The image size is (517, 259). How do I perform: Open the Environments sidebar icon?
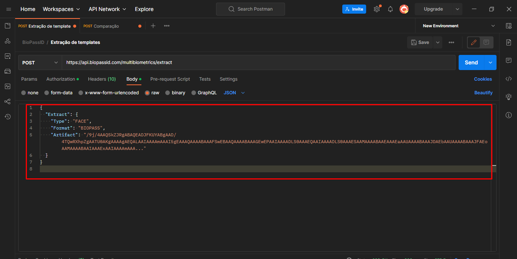point(8,56)
